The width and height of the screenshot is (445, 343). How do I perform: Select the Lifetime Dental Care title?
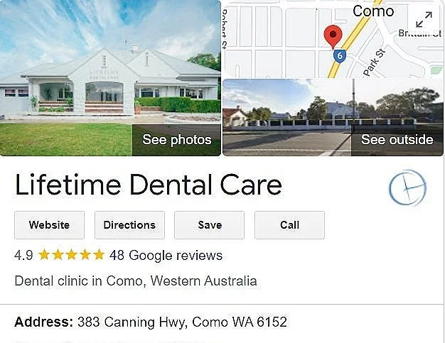point(149,185)
